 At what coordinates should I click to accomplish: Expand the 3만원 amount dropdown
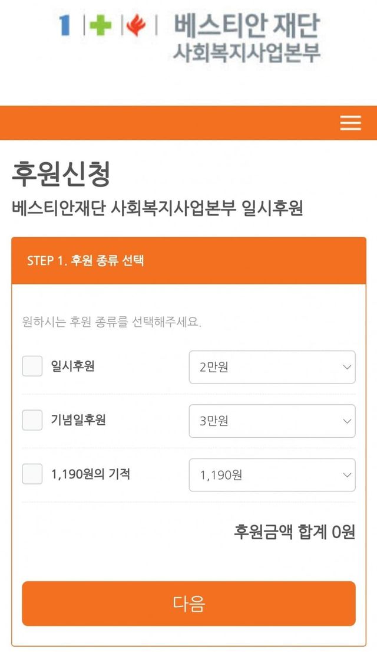pos(272,421)
